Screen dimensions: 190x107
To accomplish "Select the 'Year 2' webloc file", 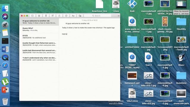I will click(x=148, y=57).
